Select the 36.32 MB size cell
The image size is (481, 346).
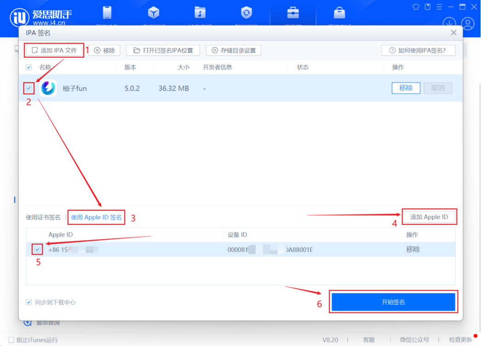(x=174, y=89)
